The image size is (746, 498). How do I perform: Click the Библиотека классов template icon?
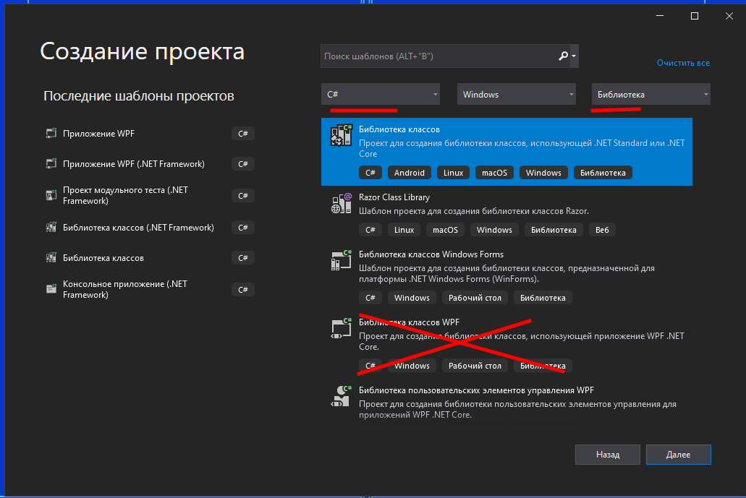point(340,136)
